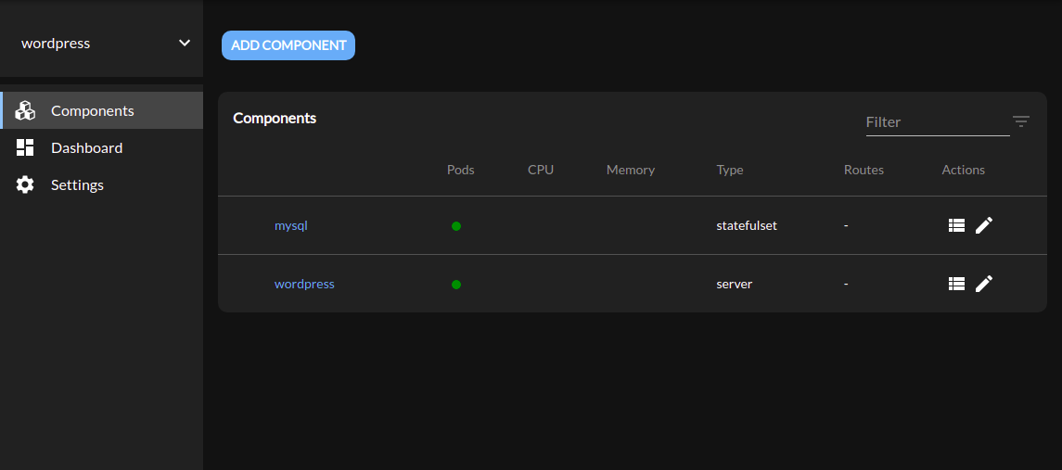The width and height of the screenshot is (1062, 470).
Task: Expand the wordpress application dropdown chevron
Action: [x=185, y=43]
